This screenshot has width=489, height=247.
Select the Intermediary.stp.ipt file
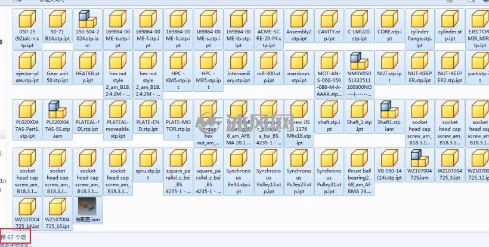tap(239, 67)
